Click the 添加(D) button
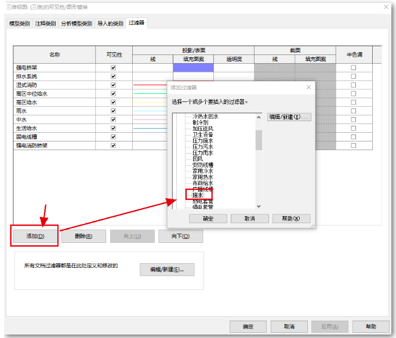396x338 pixels. pyautogui.click(x=35, y=237)
